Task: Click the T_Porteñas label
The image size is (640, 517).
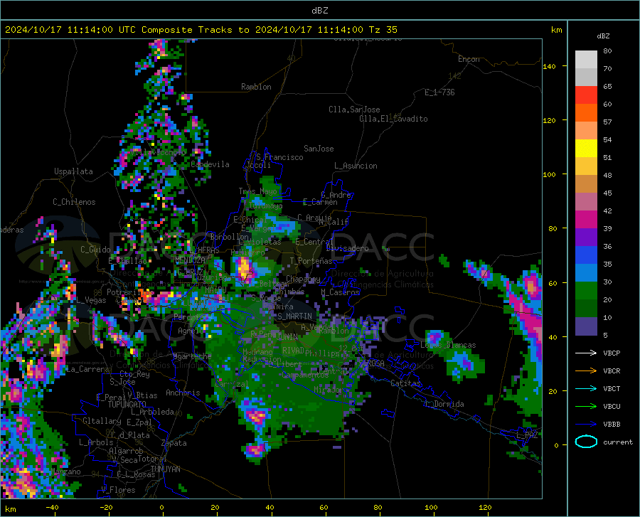Action: pos(311,261)
